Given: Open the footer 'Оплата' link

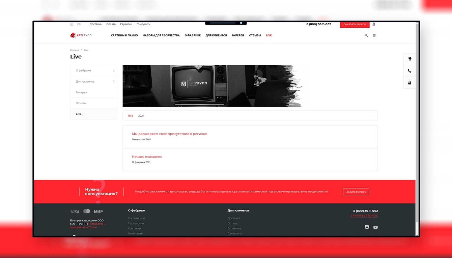Looking at the screenshot, I should pos(232,223).
